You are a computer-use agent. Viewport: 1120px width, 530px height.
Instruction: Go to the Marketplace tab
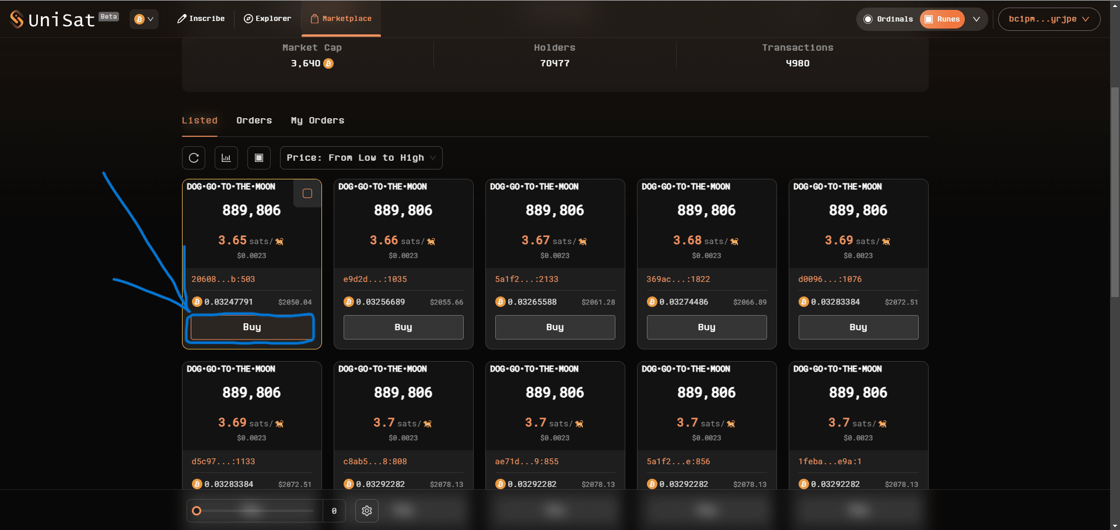click(x=341, y=19)
